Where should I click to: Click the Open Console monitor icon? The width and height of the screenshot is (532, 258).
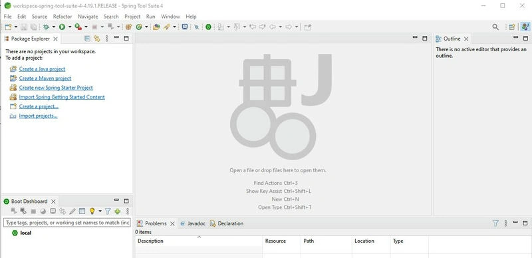[x=185, y=27]
